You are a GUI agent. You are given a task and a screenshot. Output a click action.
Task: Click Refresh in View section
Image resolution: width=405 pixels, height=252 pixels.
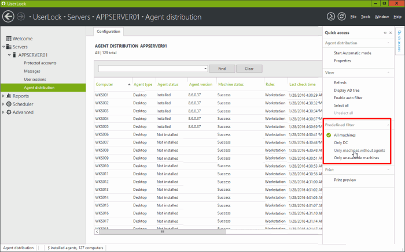click(x=340, y=82)
